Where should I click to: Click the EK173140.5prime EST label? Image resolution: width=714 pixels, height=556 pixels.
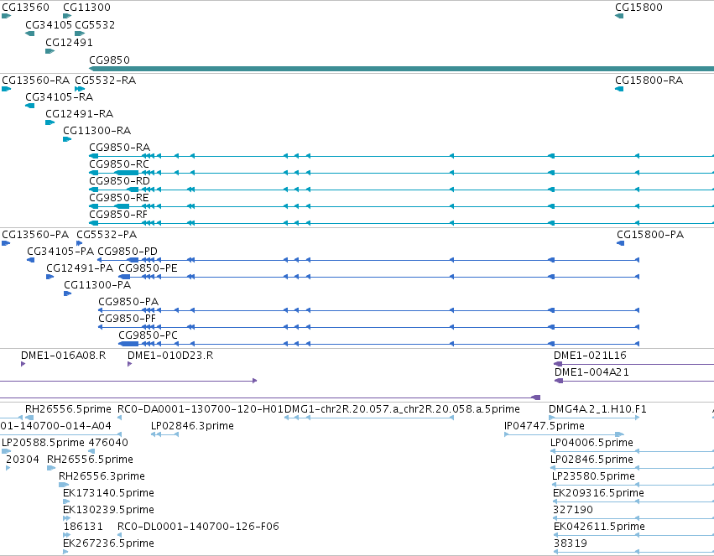(x=108, y=493)
